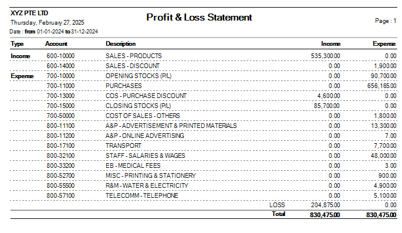Click the A&P - ONLINE ADVERTISING description
Image resolution: width=402 pixels, height=233 pixels.
[144, 136]
